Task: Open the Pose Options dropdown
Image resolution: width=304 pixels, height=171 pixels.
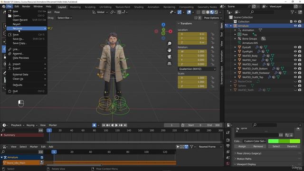Action: pyautogui.click(x=213, y=18)
